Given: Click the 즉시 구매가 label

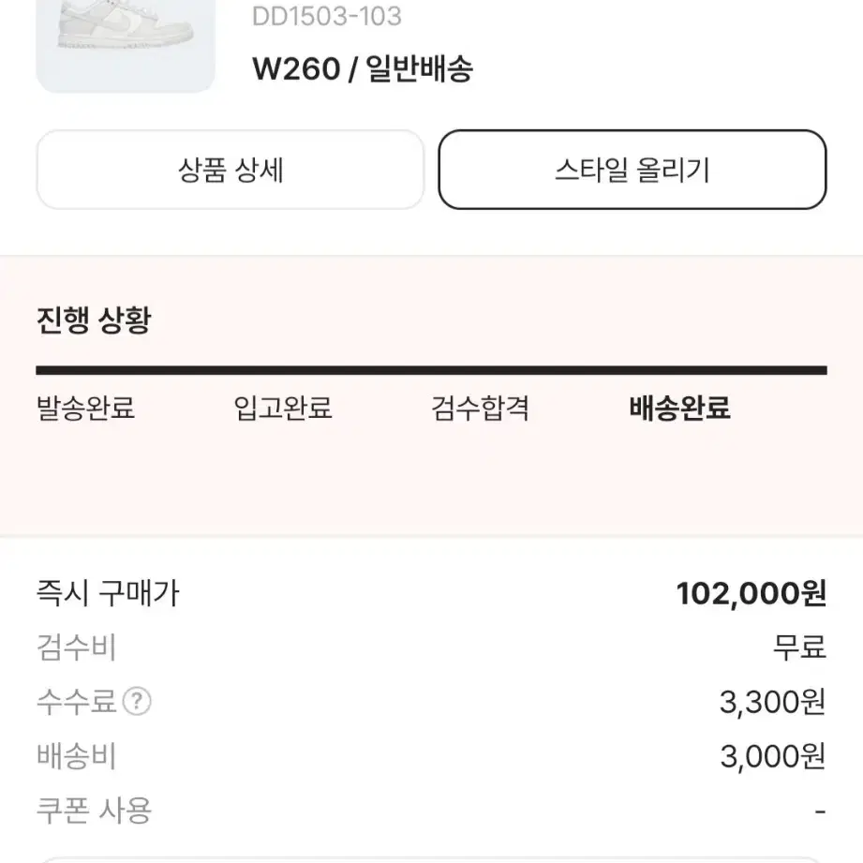Looking at the screenshot, I should (x=108, y=593).
